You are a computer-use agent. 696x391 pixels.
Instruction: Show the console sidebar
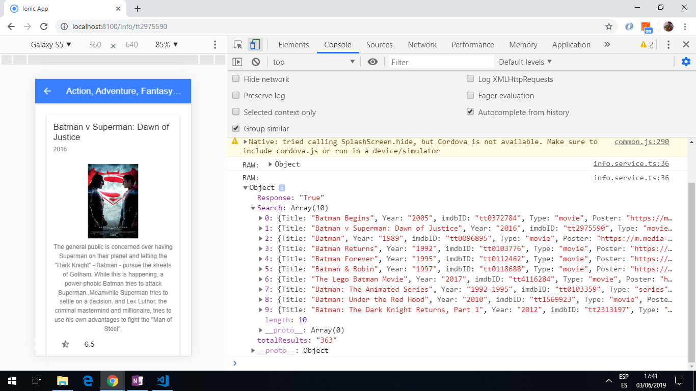(x=237, y=62)
